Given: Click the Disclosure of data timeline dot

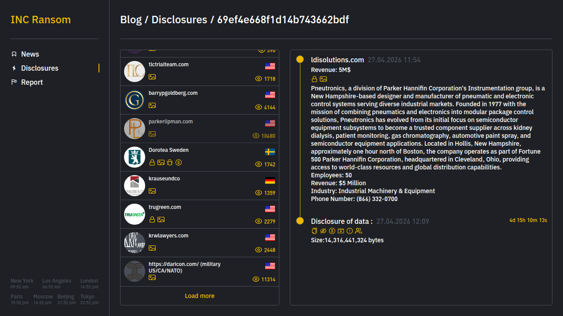Looking at the screenshot, I should [300, 221].
